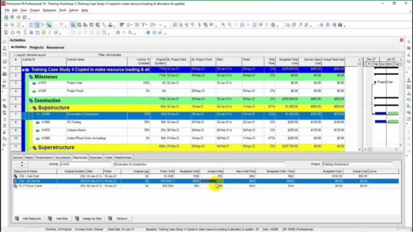Click the red close icon of Activities window

tap(401, 40)
